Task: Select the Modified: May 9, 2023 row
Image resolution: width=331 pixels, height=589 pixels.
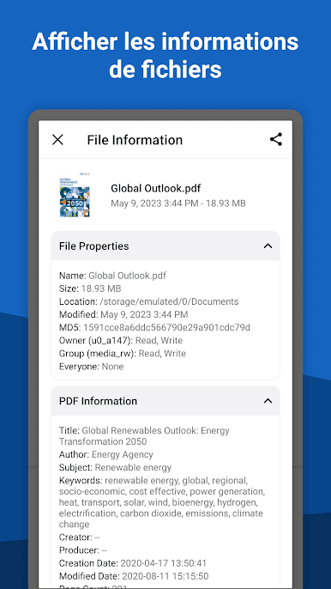Action: (x=123, y=314)
